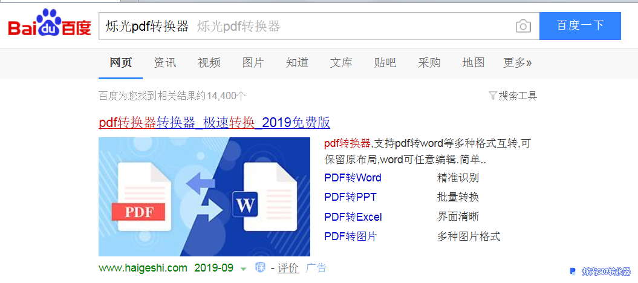Open the PDF转Excel link

(353, 217)
